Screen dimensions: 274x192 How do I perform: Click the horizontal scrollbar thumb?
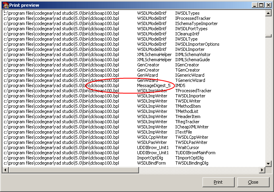[x=73, y=170]
